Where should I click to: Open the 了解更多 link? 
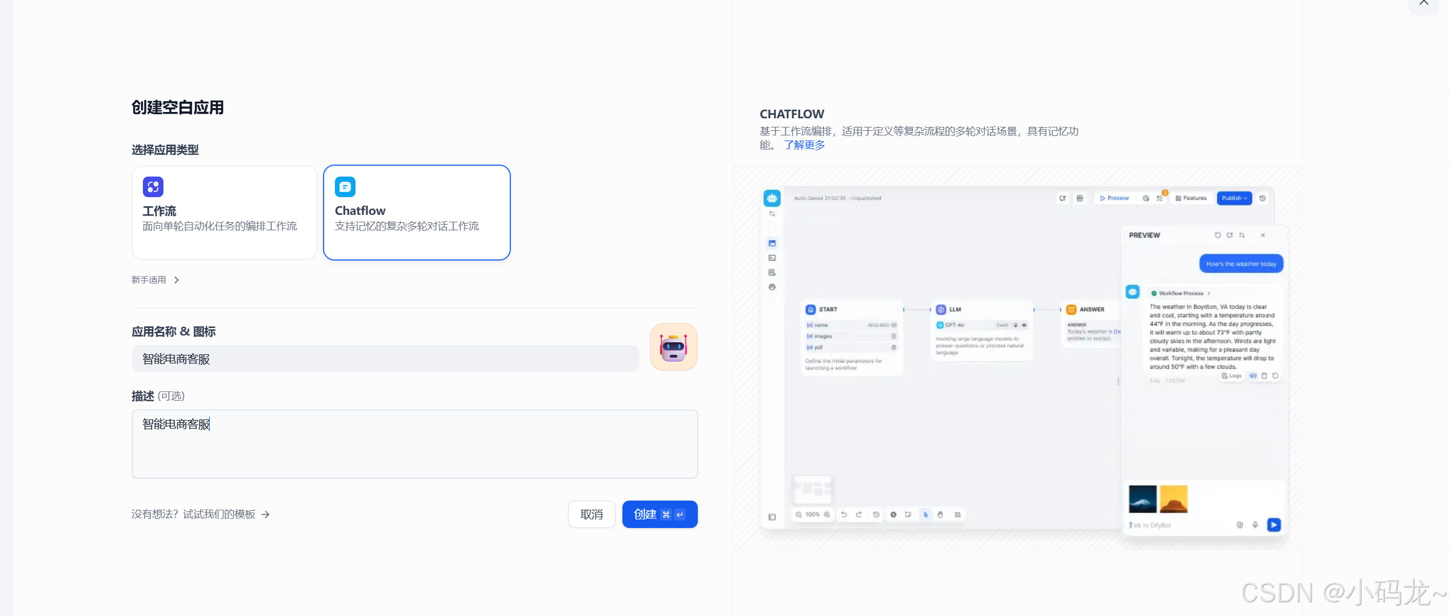coord(804,145)
